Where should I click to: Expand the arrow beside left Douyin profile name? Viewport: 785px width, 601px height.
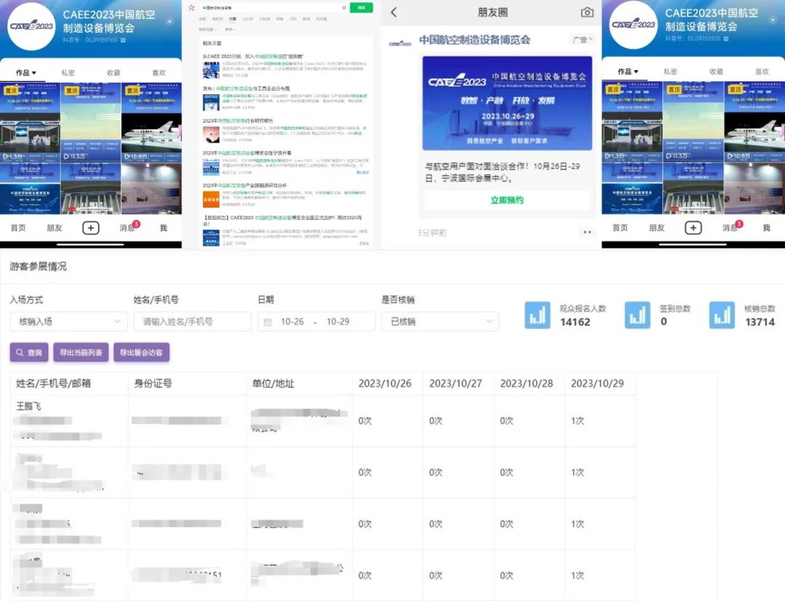(x=169, y=22)
